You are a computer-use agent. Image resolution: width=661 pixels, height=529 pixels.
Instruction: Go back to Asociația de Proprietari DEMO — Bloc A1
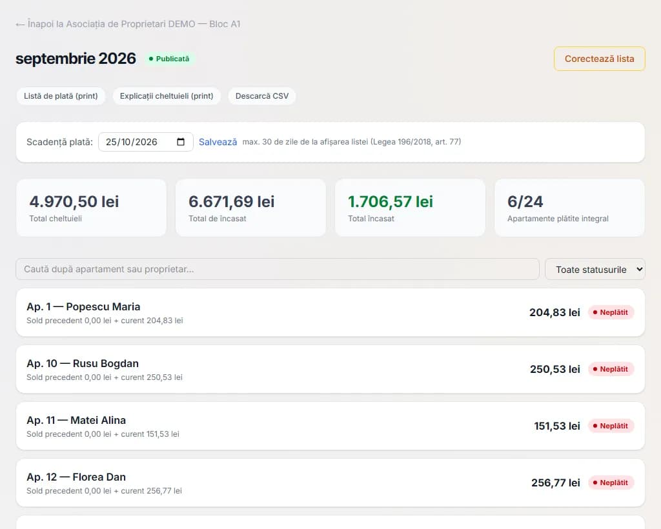pyautogui.click(x=128, y=24)
